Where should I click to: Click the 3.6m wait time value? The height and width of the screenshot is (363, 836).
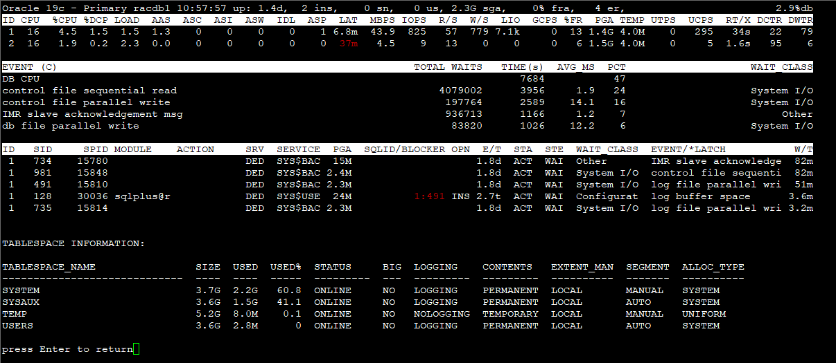801,196
